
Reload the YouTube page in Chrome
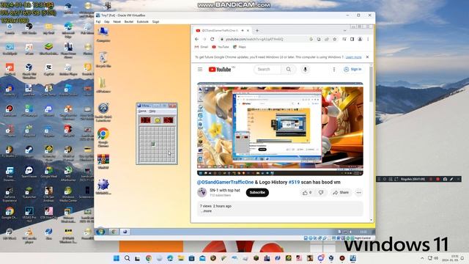(x=212, y=39)
